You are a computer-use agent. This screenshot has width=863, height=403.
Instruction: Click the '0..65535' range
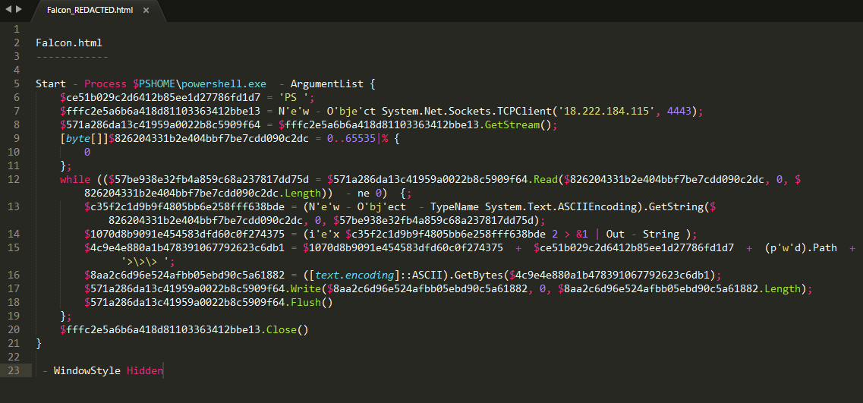[351, 139]
